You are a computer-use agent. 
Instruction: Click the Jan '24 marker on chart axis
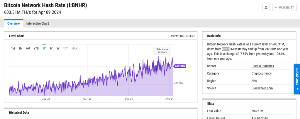point(128,99)
